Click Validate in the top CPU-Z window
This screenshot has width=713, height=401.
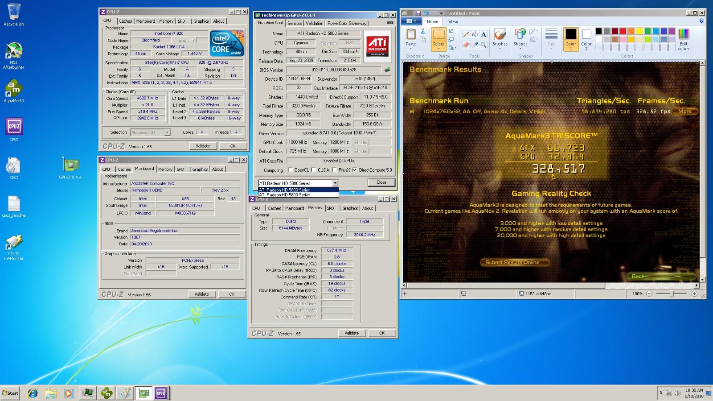(203, 146)
